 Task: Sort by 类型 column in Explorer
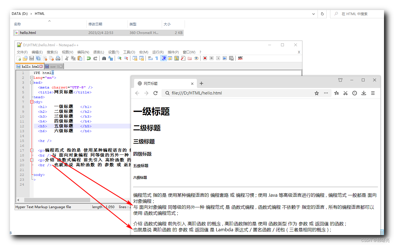click(x=145, y=24)
